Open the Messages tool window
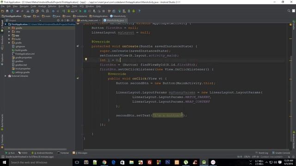The height and width of the screenshot is (166, 296). click(80, 153)
